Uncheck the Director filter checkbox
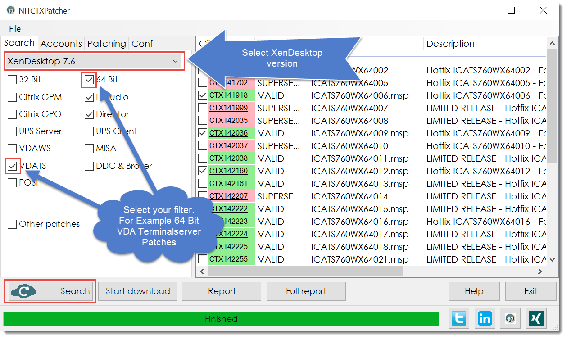 (89, 114)
